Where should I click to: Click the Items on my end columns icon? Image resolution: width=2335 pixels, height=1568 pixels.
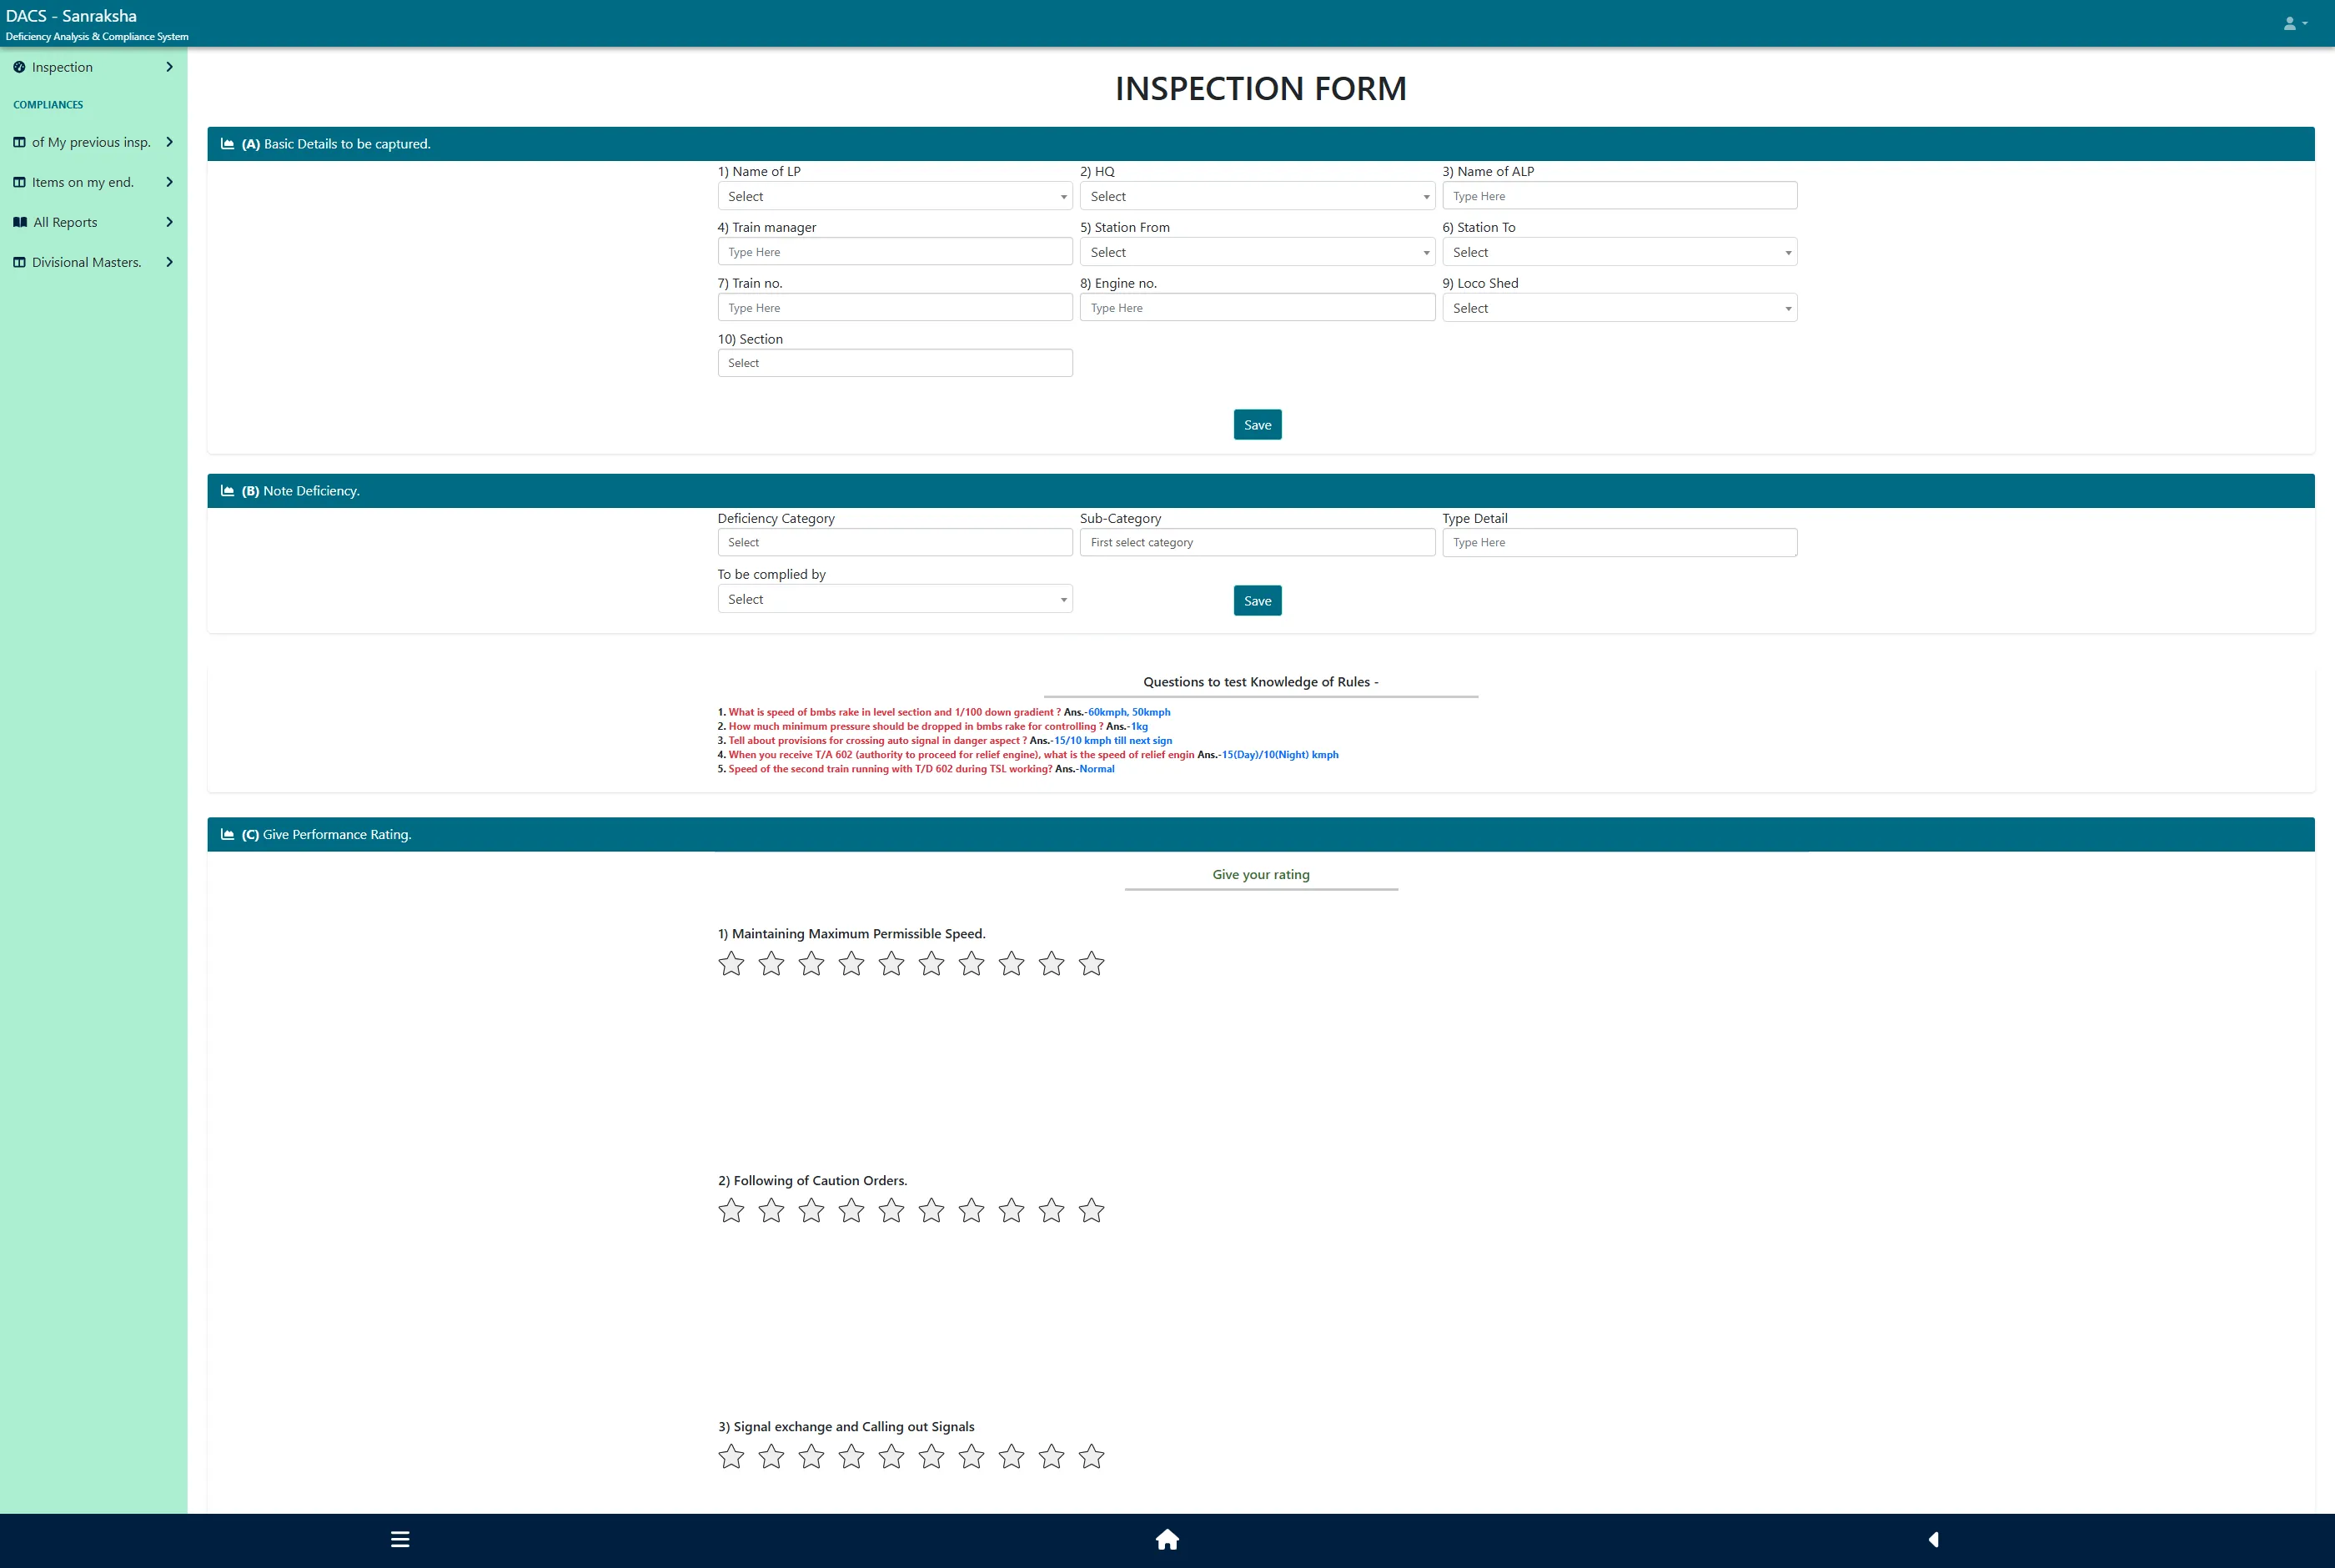(x=19, y=182)
